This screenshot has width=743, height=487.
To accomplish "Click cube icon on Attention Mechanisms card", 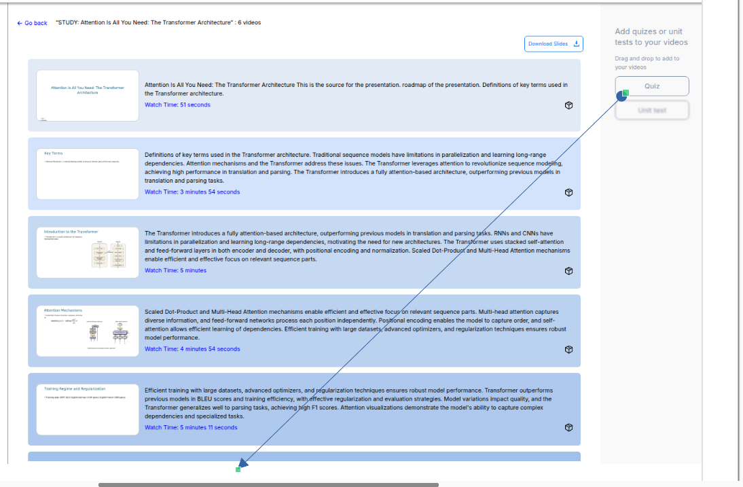I will [x=569, y=349].
